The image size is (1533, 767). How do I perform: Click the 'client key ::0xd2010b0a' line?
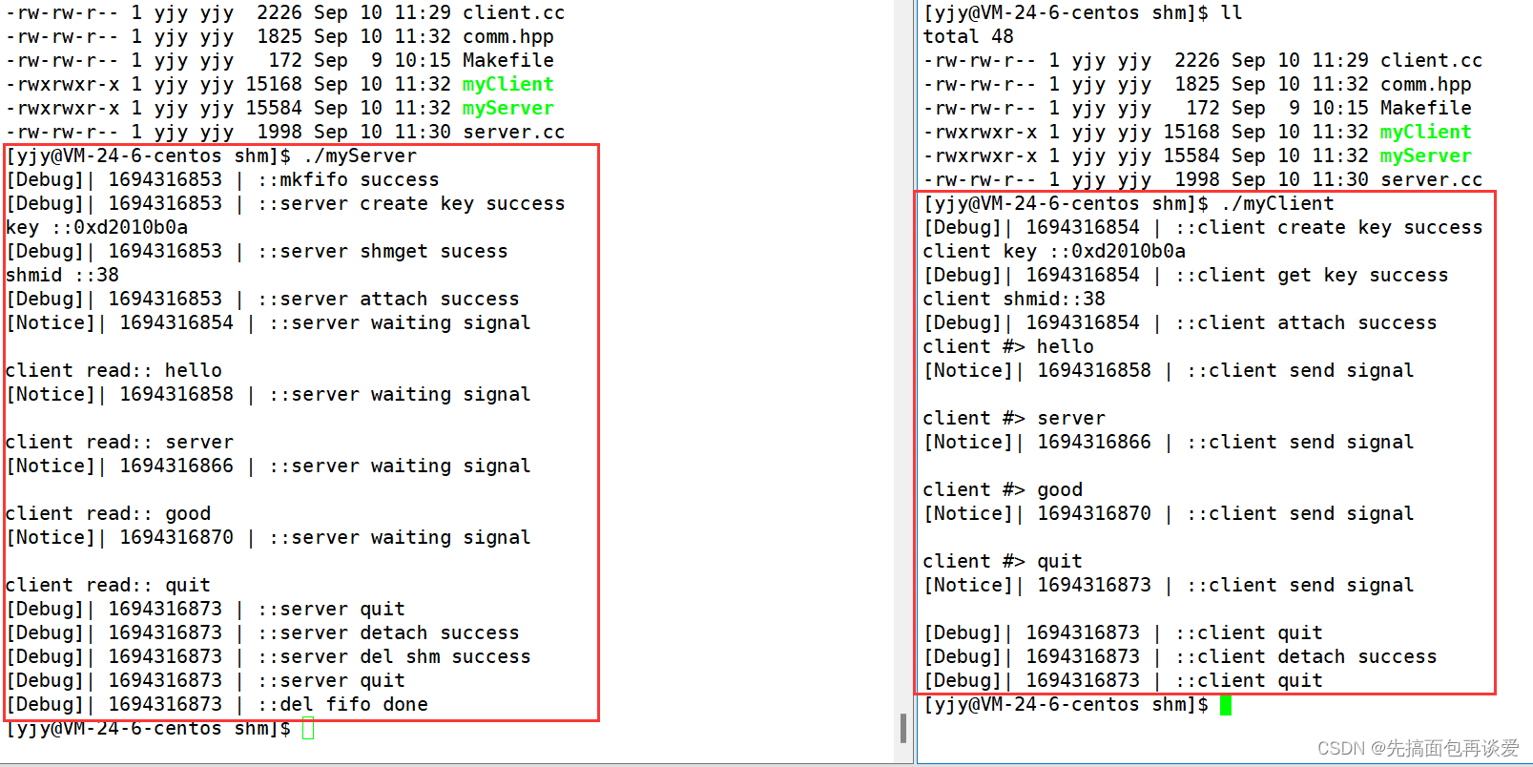click(x=1054, y=252)
